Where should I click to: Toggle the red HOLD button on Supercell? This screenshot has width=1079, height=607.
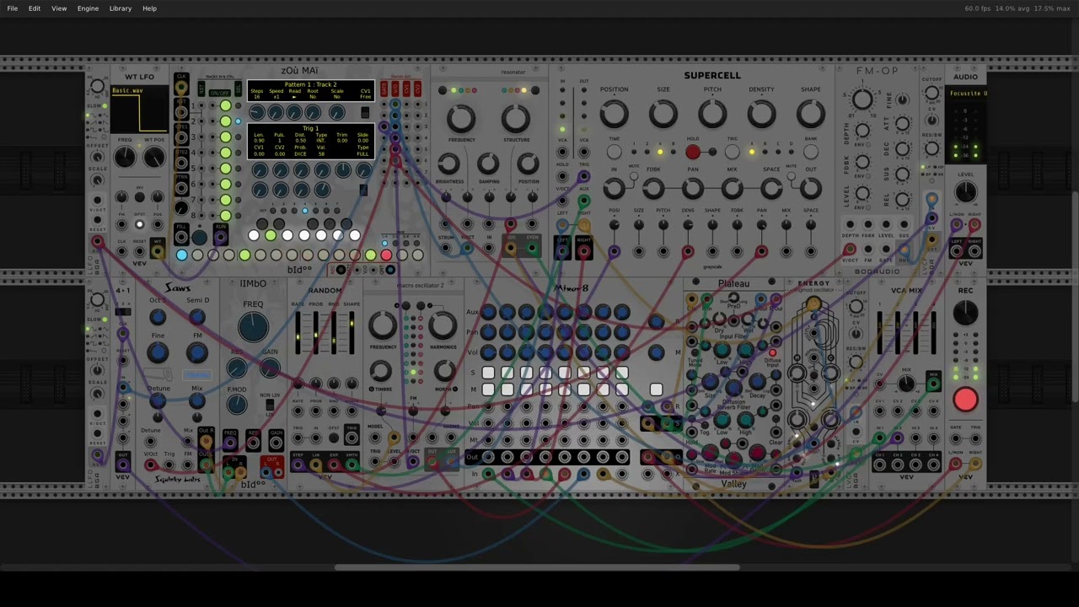pyautogui.click(x=693, y=153)
